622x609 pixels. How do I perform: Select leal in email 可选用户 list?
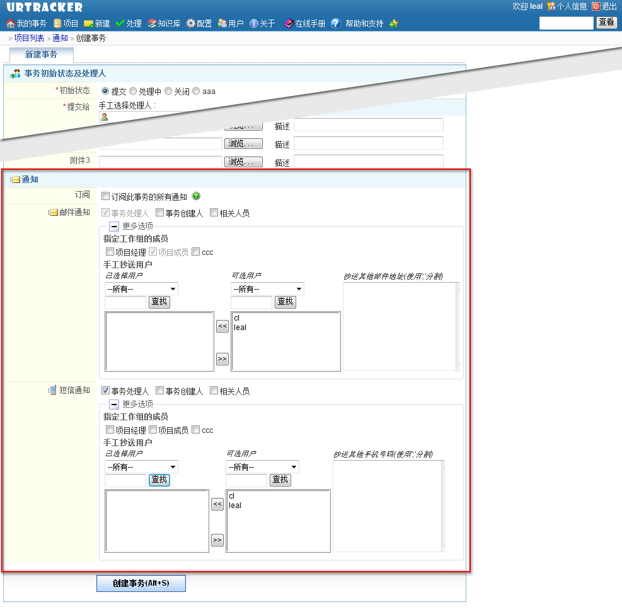click(x=240, y=328)
